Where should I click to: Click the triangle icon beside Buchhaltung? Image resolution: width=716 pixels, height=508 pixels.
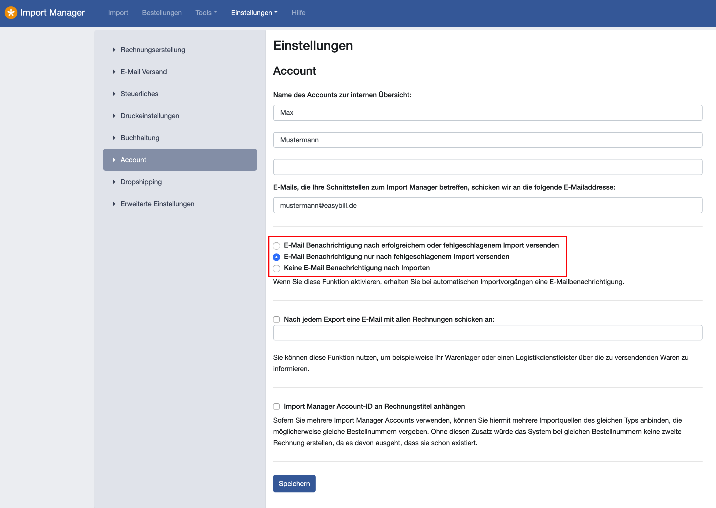pyautogui.click(x=114, y=138)
